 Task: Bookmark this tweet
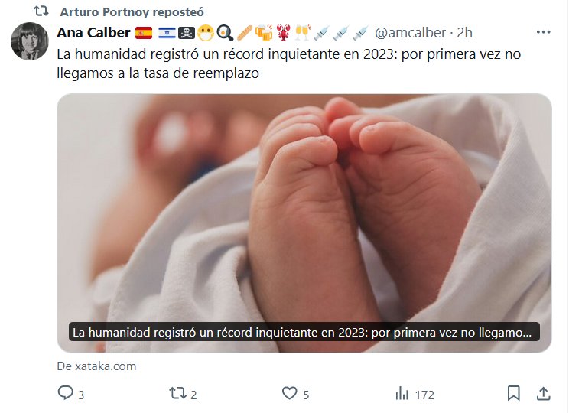click(x=513, y=393)
